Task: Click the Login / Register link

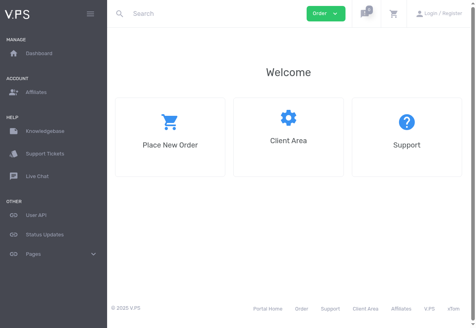Action: (x=439, y=13)
